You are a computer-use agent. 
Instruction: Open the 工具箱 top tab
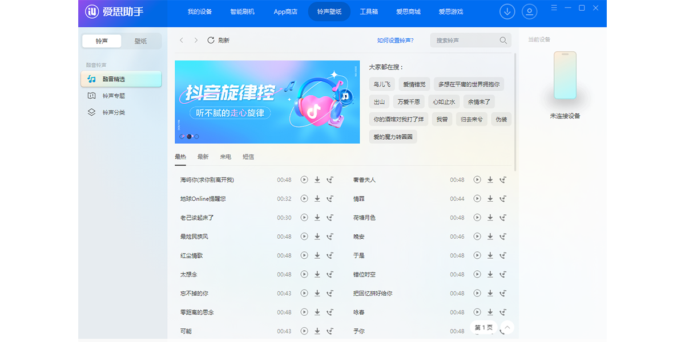369,11
